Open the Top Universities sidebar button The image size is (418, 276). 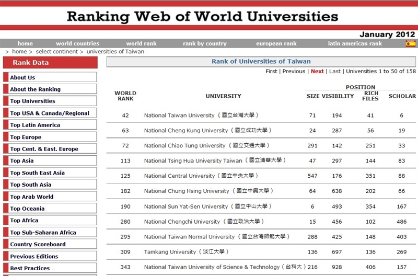tap(32, 101)
